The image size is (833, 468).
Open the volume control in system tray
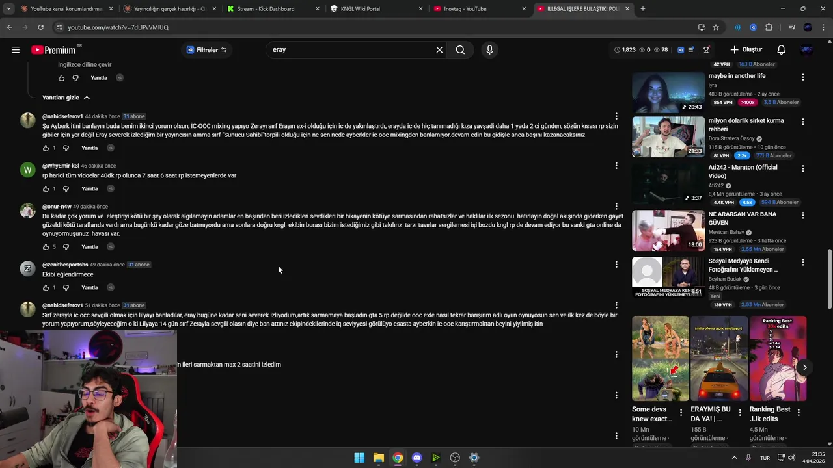point(791,458)
